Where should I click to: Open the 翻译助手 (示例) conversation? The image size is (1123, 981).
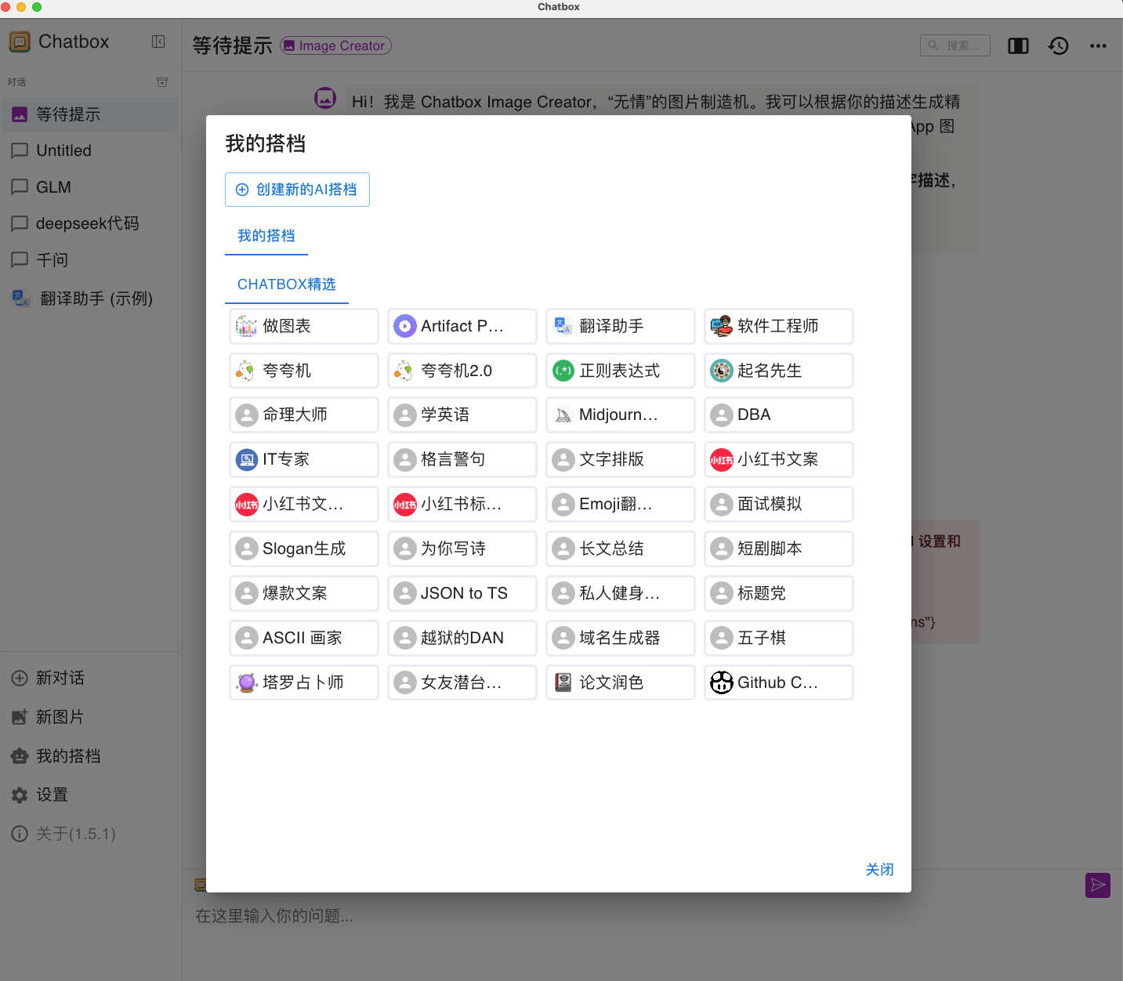[89, 299]
